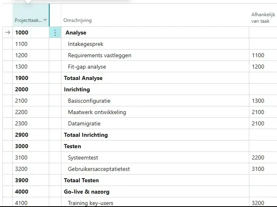
Task: Click empty dependency field in Totaal Analyse row
Action: (x=263, y=78)
